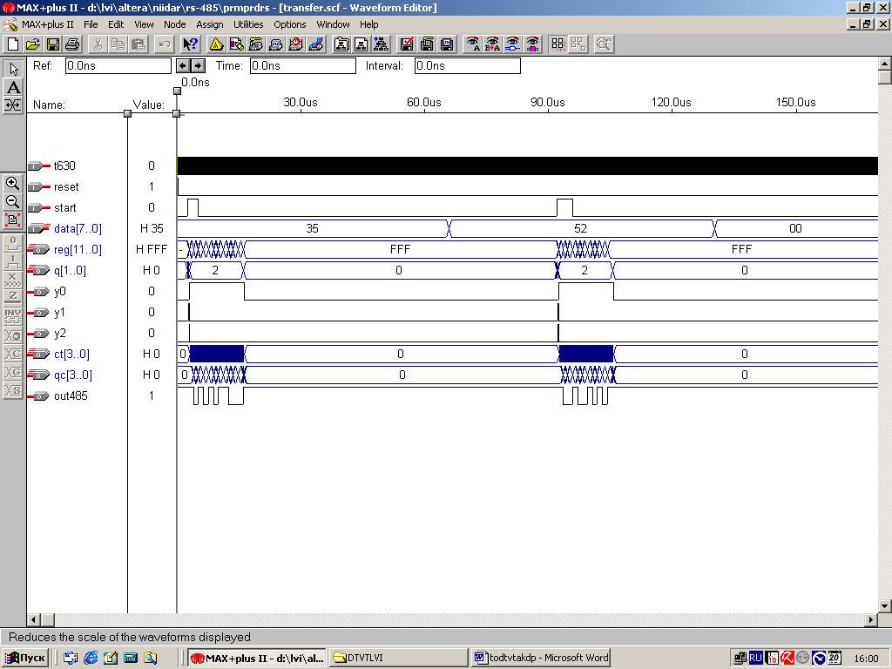Open the Options menu
The width and height of the screenshot is (892, 669).
pos(290,24)
